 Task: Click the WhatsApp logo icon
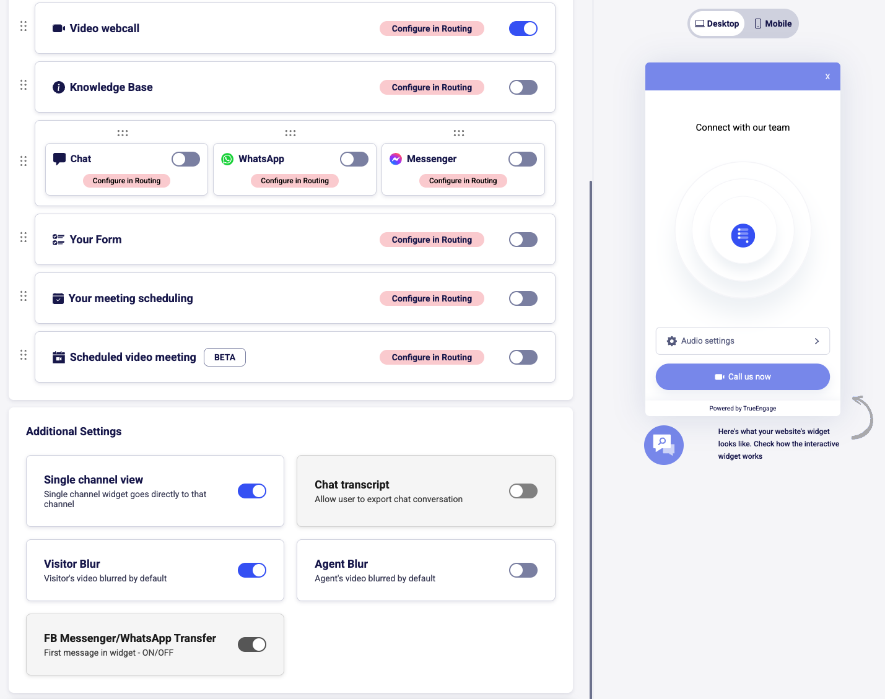point(227,159)
